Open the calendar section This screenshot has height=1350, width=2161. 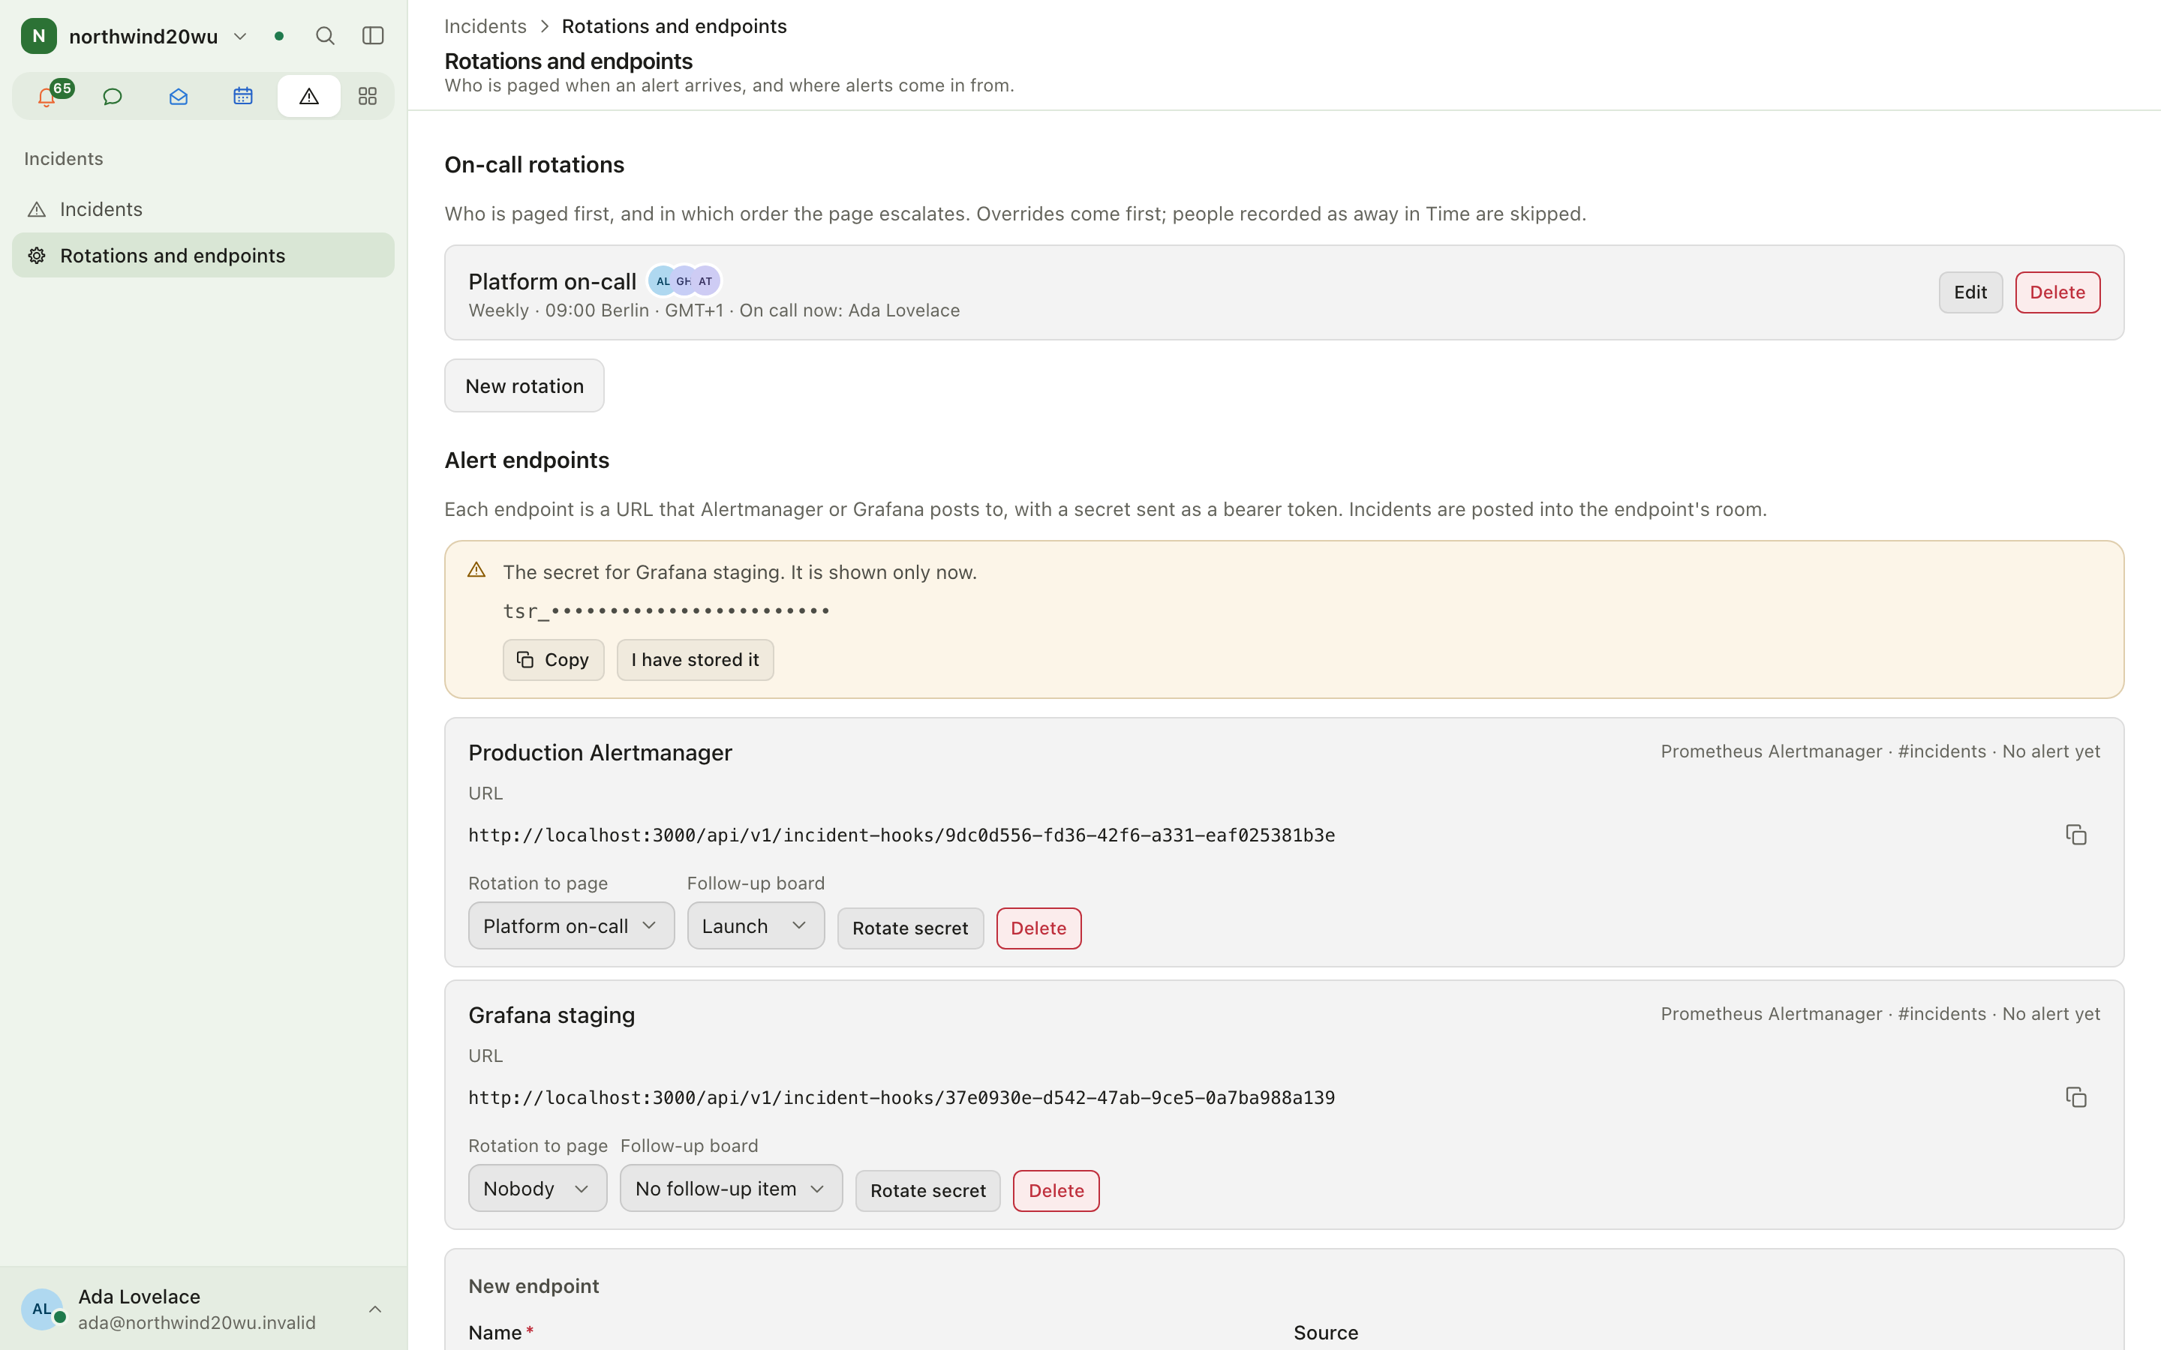tap(243, 95)
